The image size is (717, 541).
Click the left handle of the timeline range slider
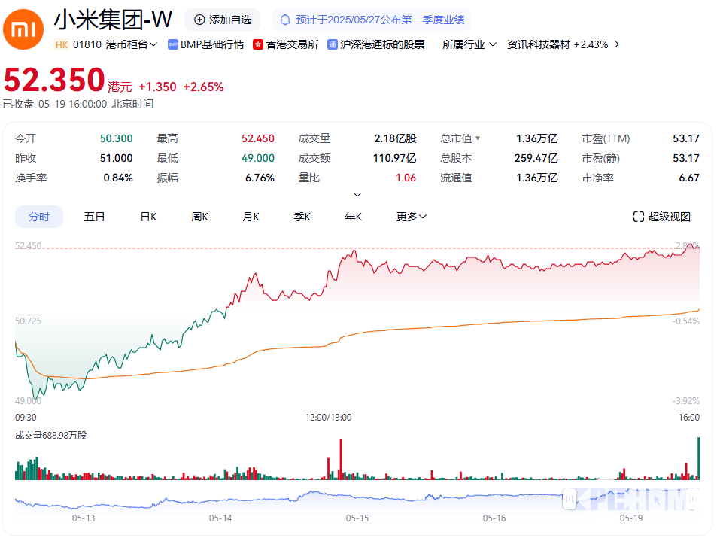[x=570, y=497]
